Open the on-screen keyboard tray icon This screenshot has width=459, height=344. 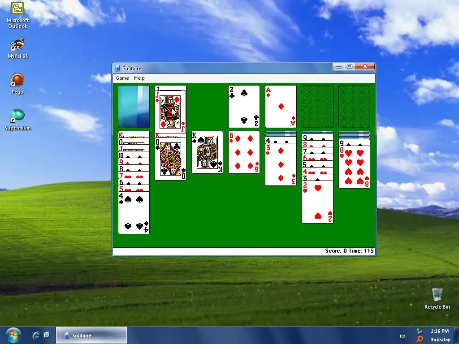[403, 336]
